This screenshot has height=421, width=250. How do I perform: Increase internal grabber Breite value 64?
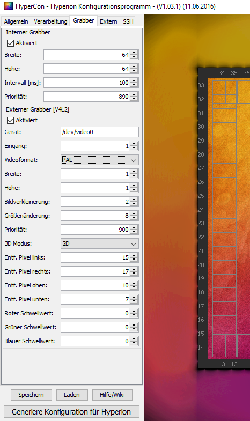pos(134,53)
